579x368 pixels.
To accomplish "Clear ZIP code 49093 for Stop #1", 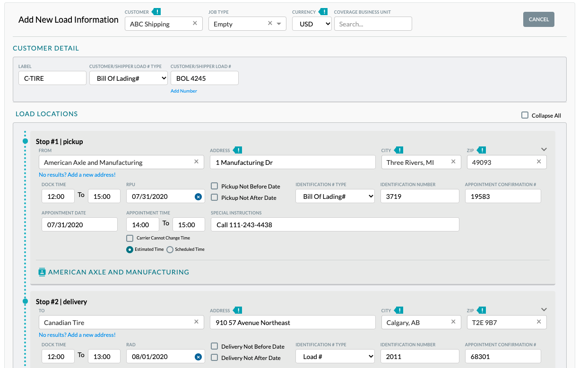I will 538,162.
